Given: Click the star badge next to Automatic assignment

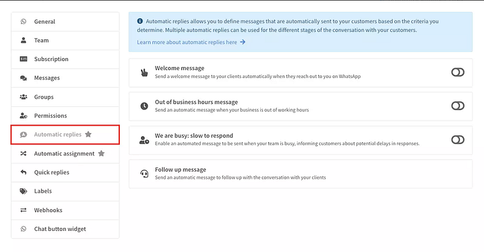Looking at the screenshot, I should point(101,153).
